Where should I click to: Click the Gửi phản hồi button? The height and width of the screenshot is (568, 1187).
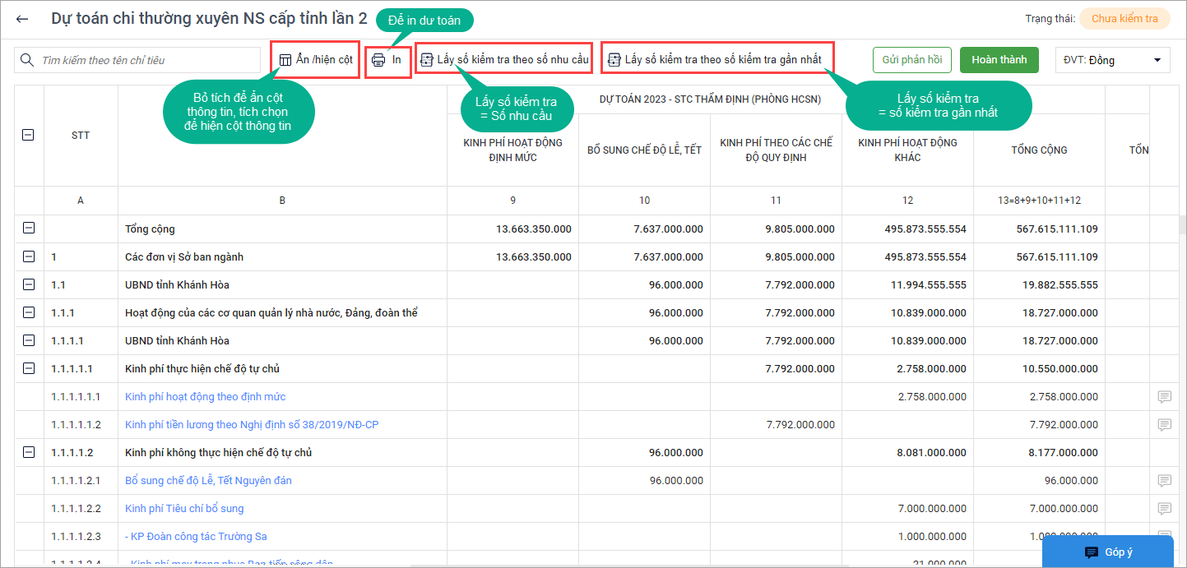[x=911, y=60]
